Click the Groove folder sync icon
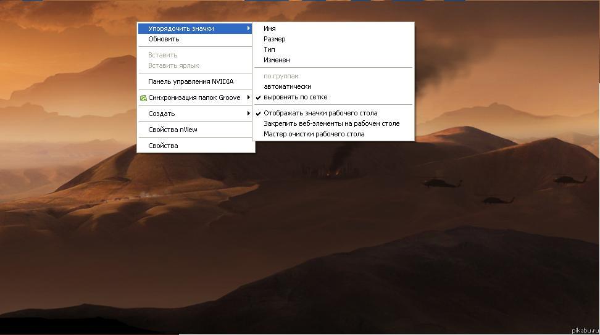 point(143,97)
